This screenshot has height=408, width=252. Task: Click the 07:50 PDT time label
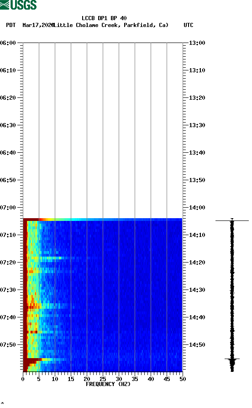click(x=8, y=345)
